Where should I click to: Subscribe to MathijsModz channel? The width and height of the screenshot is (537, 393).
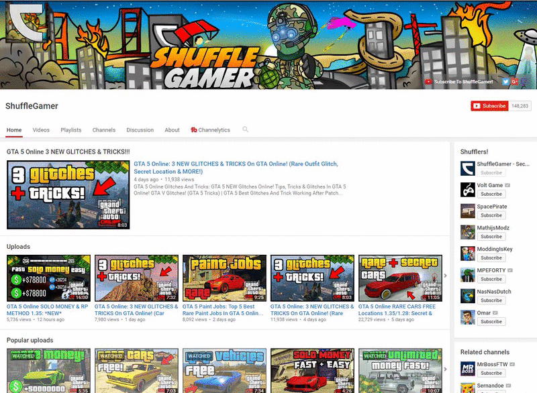point(491,237)
